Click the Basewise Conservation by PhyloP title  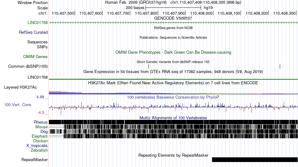pyautogui.click(x=173, y=97)
